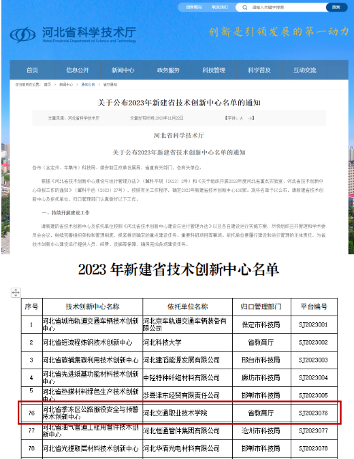354x459 pixels.
Task: Click the 文章来源:河北省科学技术厅 text
Action: click(x=74, y=118)
